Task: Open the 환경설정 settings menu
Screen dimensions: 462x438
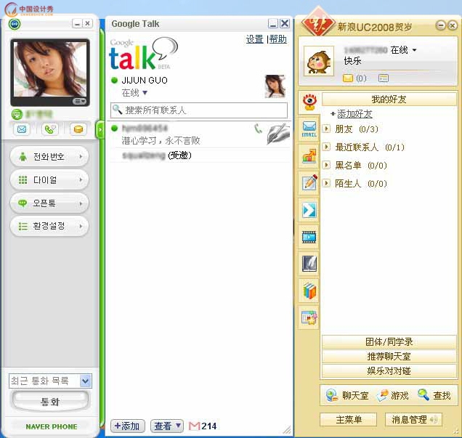Action: tap(49, 226)
